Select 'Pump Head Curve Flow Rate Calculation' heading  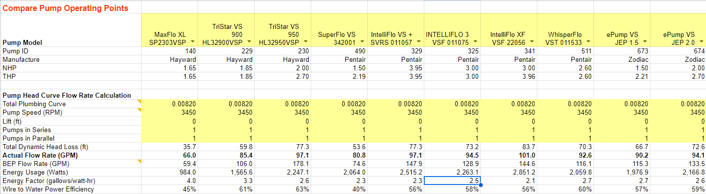pos(67,95)
